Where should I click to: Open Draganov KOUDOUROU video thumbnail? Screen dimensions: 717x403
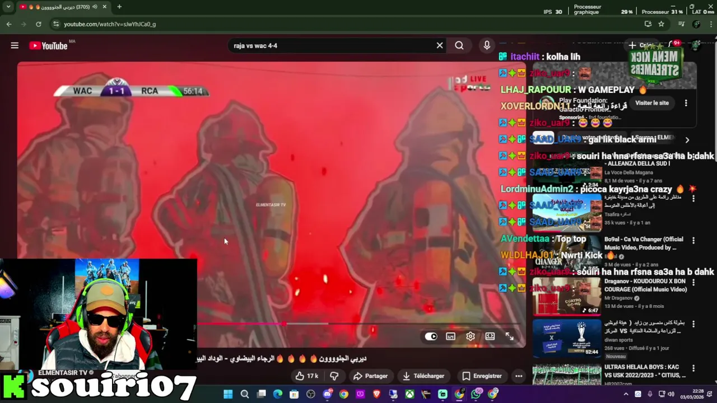coord(567,297)
